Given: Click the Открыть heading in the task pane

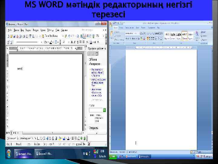Looking at the screenshot, I should [94, 128].
